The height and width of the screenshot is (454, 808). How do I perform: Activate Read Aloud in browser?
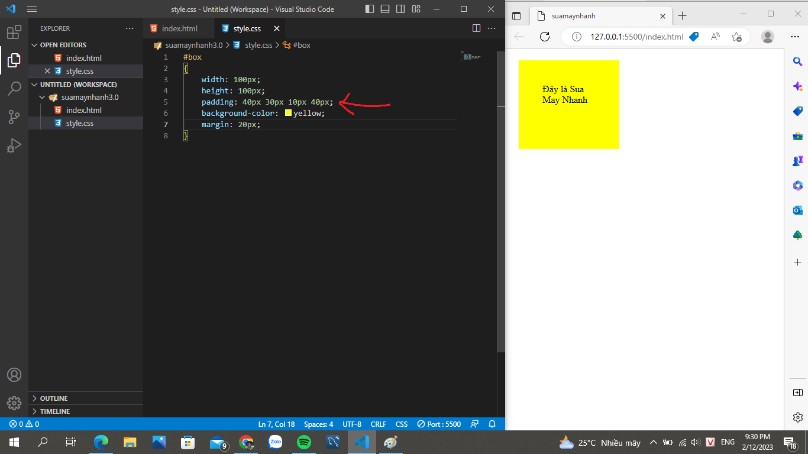pos(715,37)
